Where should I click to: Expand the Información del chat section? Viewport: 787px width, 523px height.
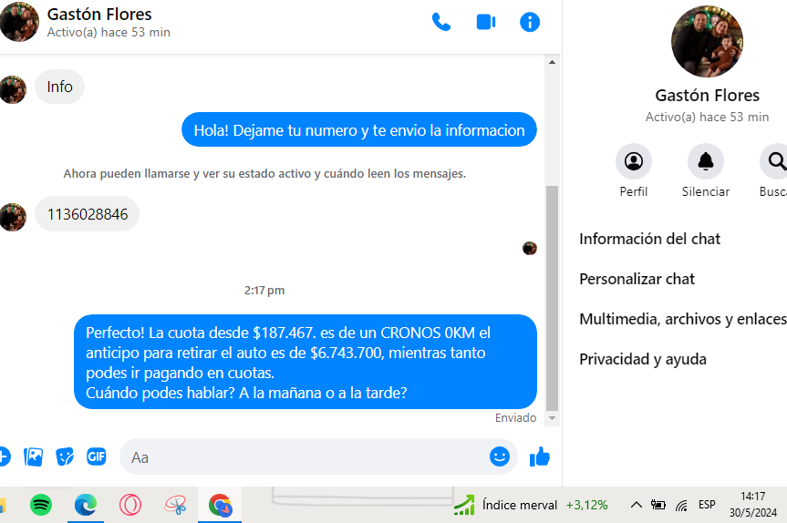tap(649, 239)
